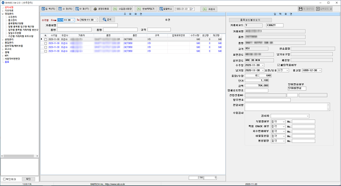
Task: Click the 거래처 column header
Action: pyautogui.click(x=82, y=35)
